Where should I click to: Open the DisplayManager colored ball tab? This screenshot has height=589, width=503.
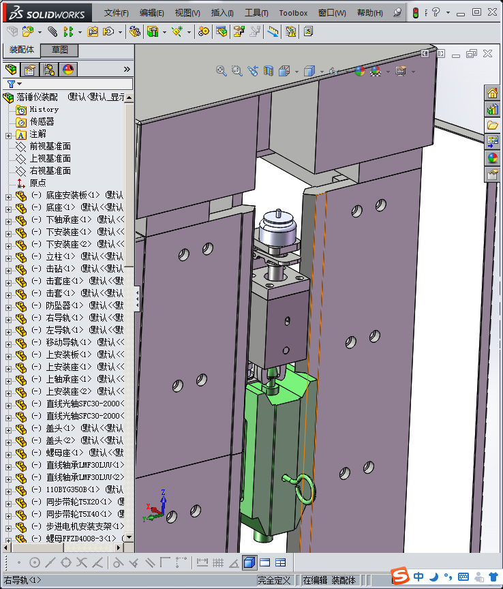pos(68,70)
